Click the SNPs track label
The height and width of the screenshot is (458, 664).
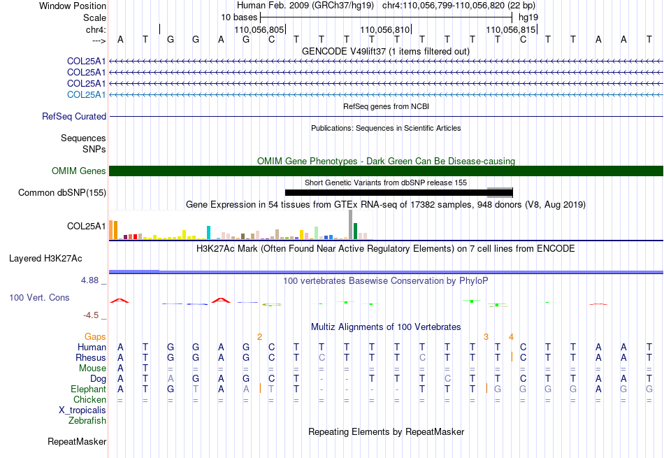94,149
